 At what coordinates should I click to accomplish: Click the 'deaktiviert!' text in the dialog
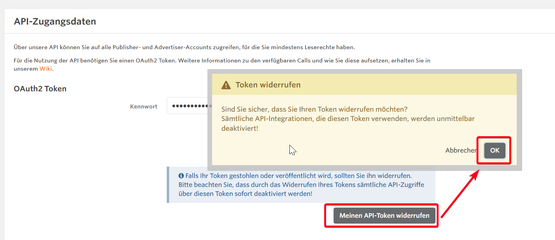[x=240, y=128]
